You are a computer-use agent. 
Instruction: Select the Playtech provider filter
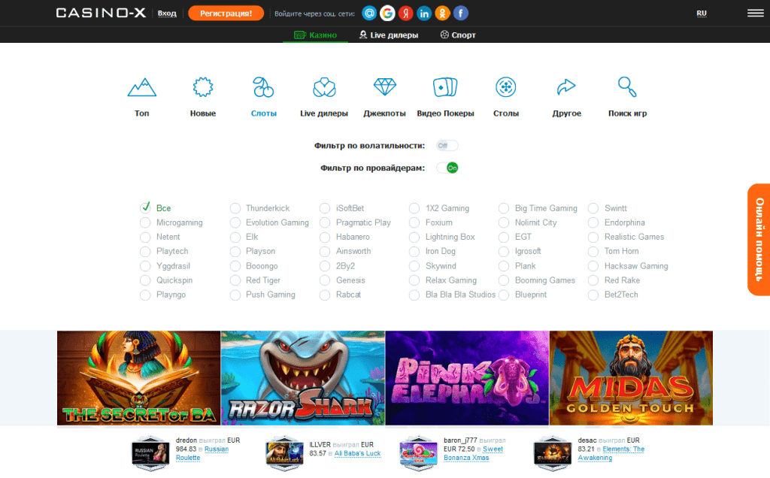164,251
